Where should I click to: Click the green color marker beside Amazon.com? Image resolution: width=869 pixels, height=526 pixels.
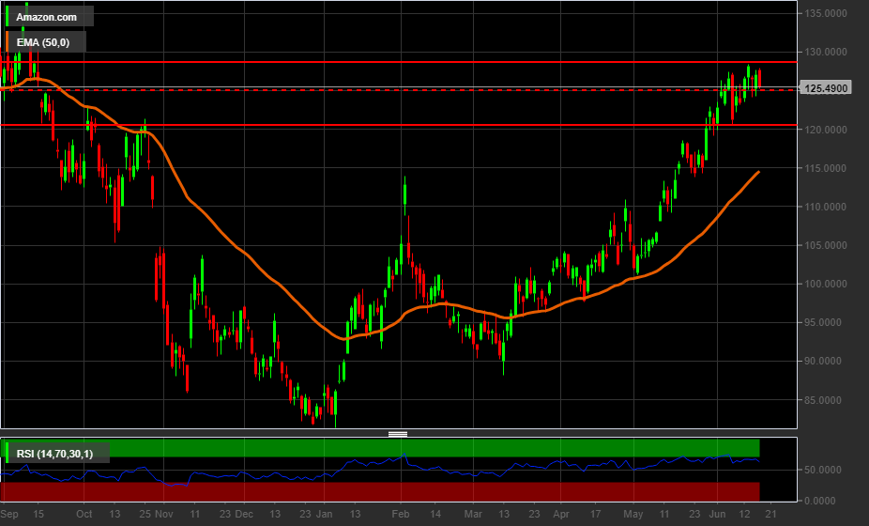[8, 18]
